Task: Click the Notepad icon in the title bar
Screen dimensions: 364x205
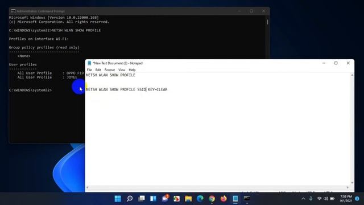Action: tap(89, 63)
